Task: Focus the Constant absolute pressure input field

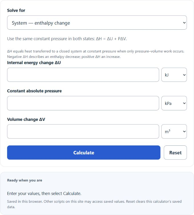Action: (x=83, y=103)
